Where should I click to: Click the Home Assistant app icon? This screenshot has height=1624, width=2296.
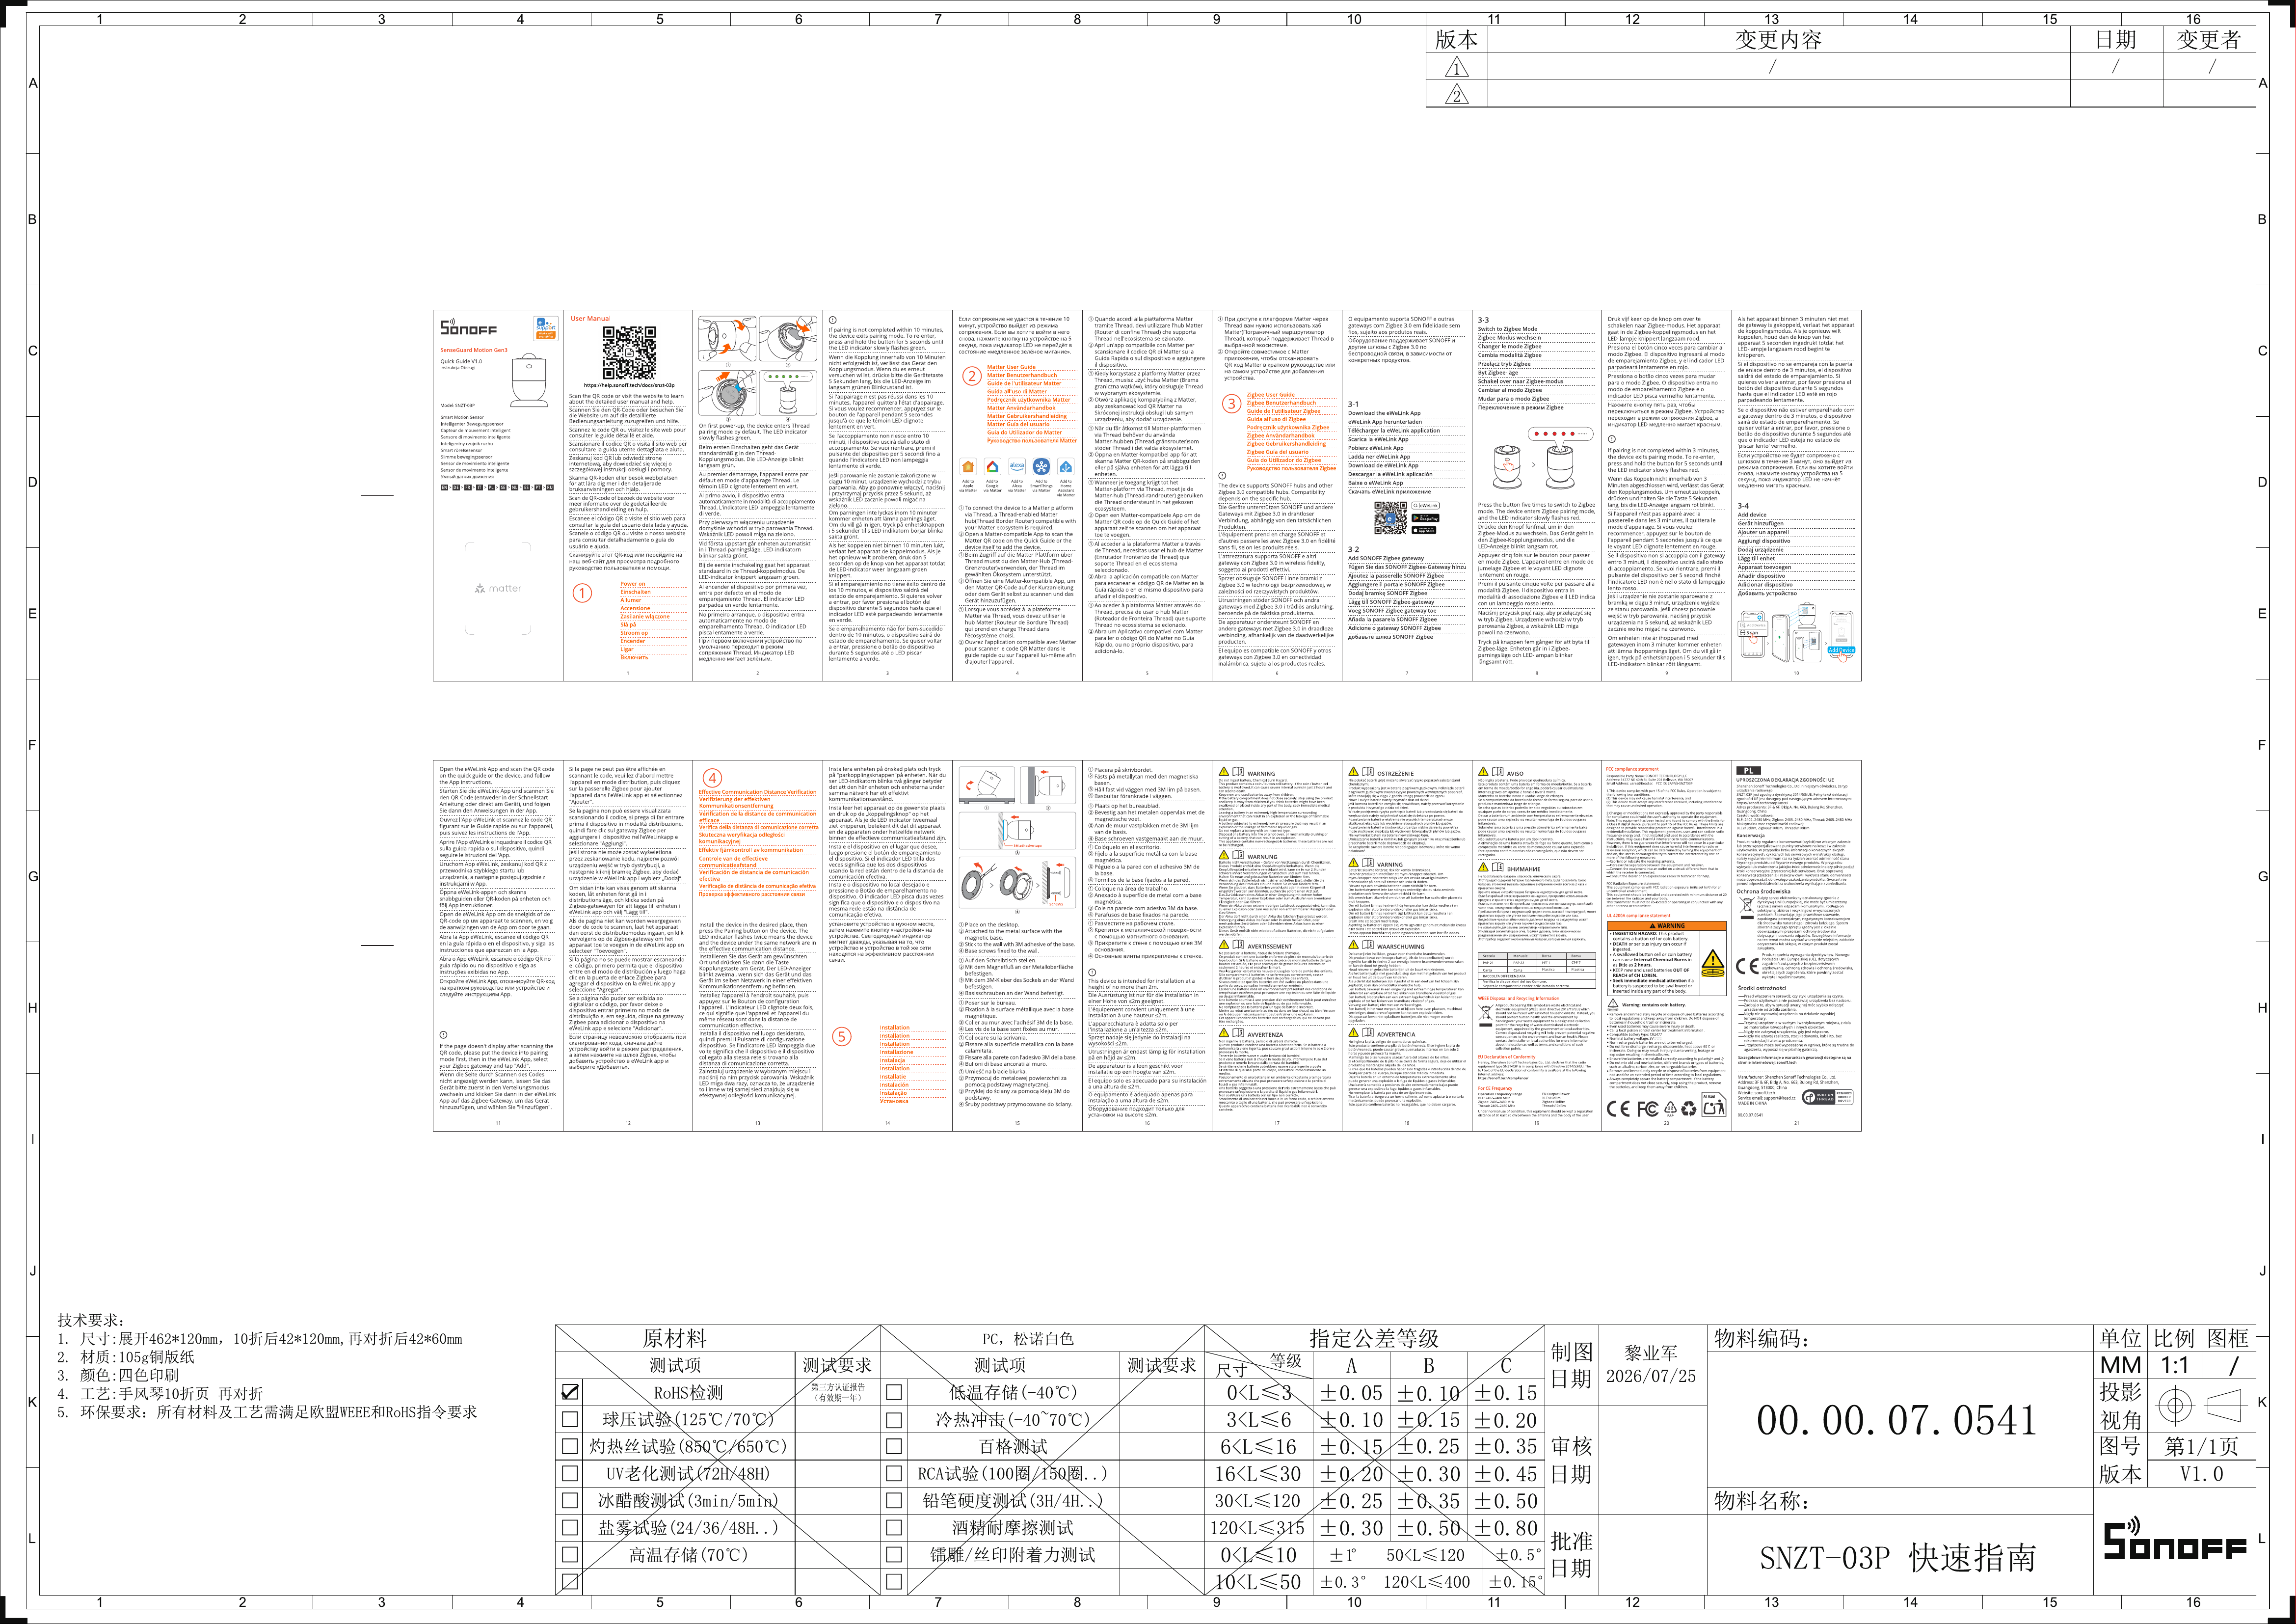[1066, 466]
